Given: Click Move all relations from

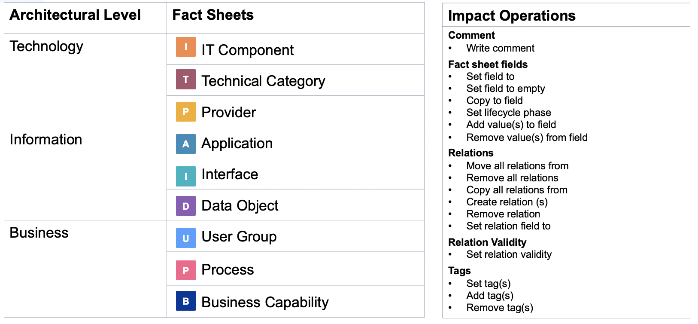Looking at the screenshot, I should tap(517, 166).
